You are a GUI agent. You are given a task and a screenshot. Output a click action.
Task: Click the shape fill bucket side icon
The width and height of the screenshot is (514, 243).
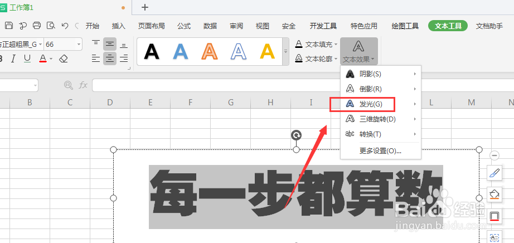(494, 195)
